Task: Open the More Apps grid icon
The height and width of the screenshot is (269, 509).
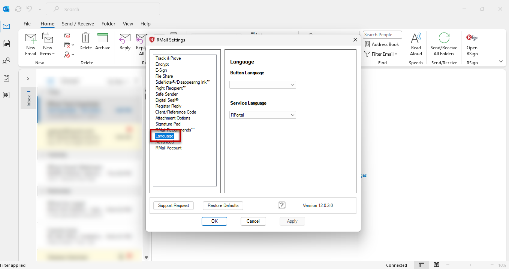Action: pyautogui.click(x=6, y=95)
